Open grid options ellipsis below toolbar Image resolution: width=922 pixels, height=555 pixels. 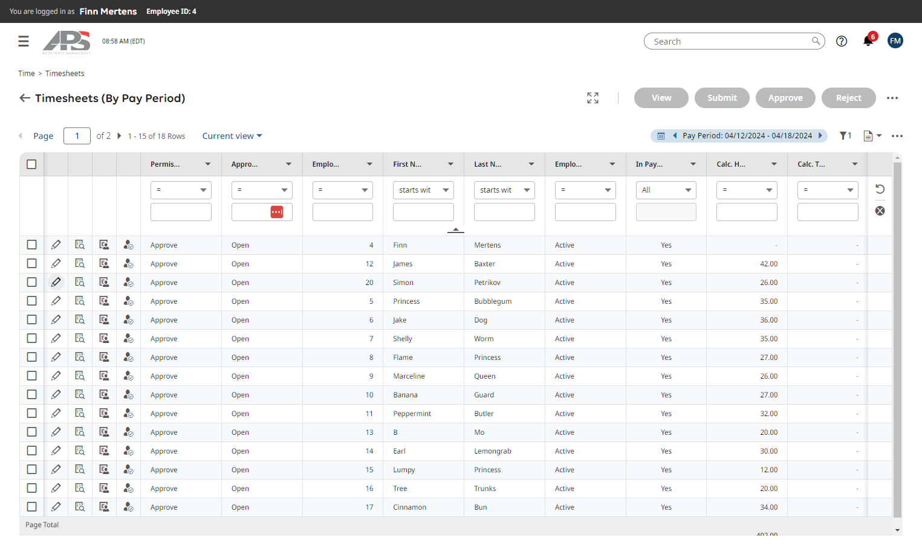(x=897, y=136)
